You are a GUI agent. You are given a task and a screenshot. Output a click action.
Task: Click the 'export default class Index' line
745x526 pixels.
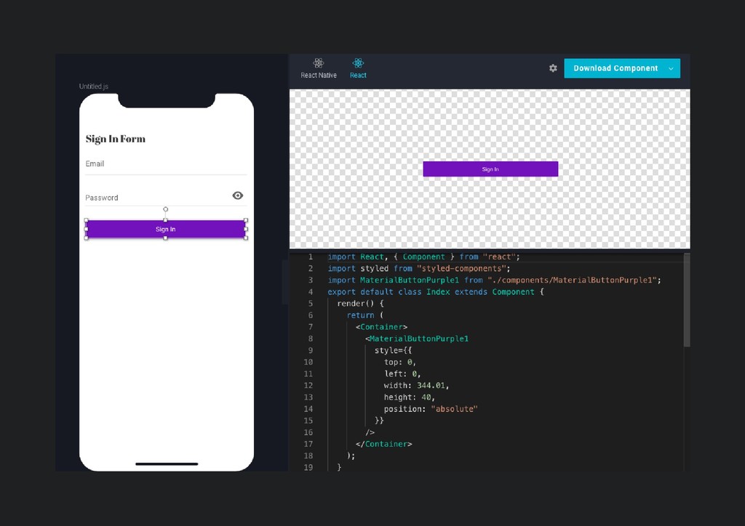(435, 291)
